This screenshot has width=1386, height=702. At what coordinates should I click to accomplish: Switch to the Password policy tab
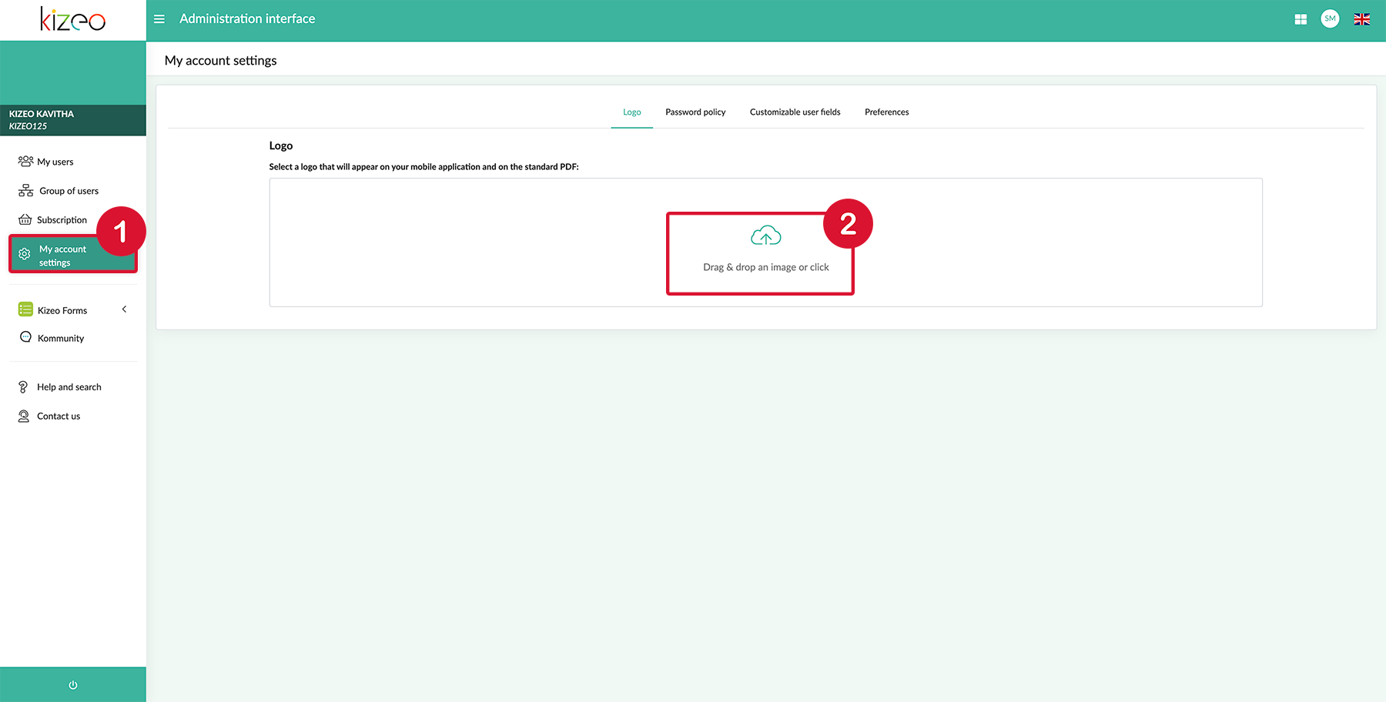[695, 112]
